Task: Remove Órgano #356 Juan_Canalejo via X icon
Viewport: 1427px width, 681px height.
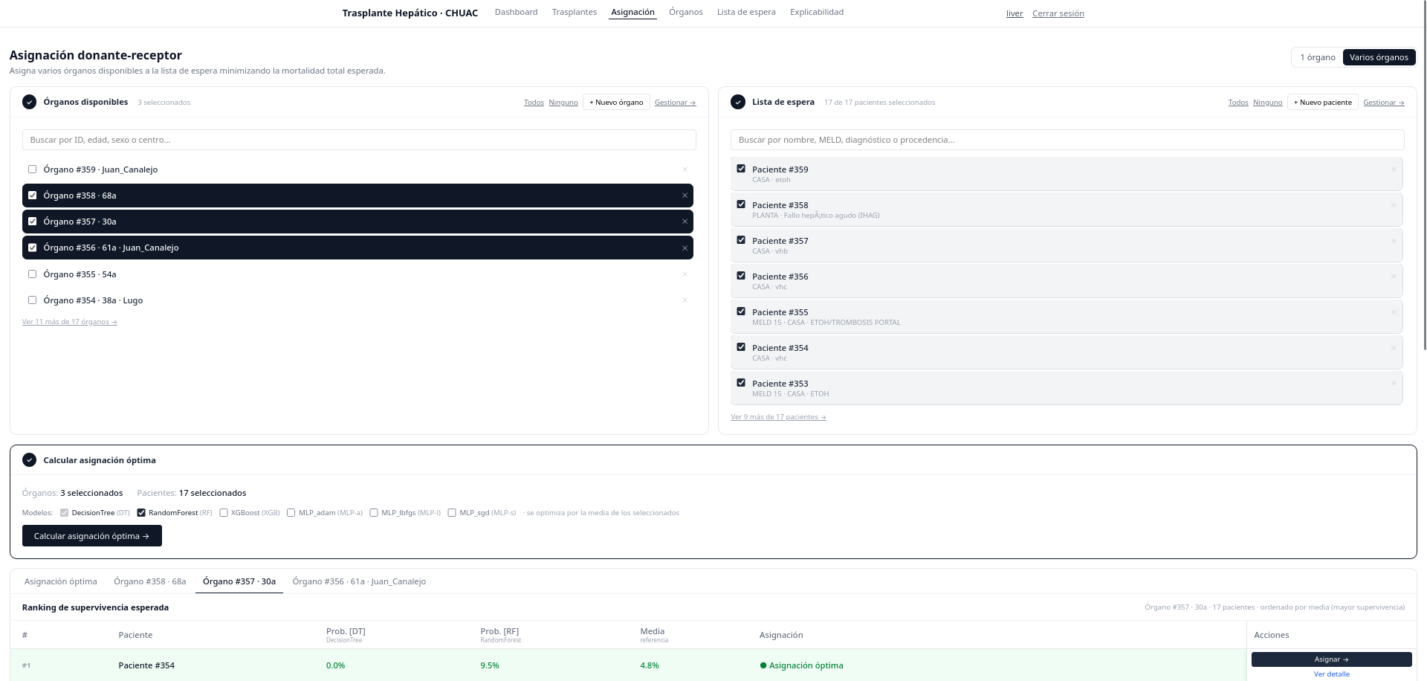Action: (685, 248)
